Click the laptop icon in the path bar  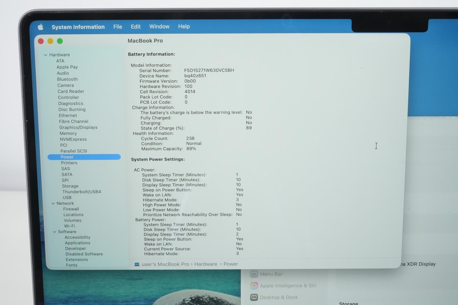[x=137, y=264]
